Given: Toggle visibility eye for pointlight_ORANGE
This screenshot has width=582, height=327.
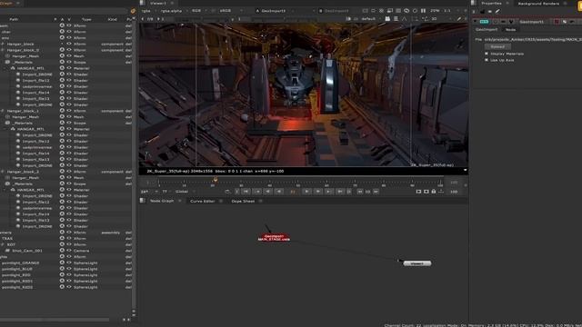Looking at the screenshot, I should click(69, 263).
